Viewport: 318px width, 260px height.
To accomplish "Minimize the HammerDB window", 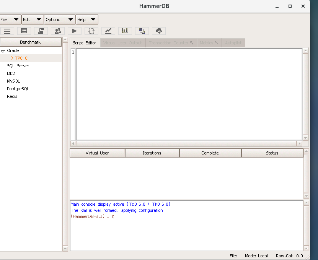I will click(x=277, y=6).
